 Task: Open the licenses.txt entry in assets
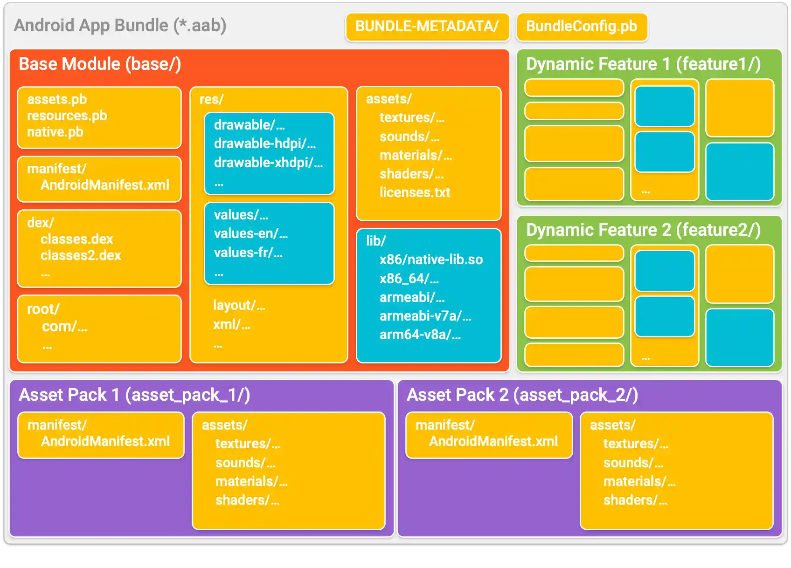pos(415,192)
